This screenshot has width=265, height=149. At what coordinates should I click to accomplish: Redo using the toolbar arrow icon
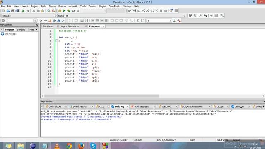click(x=28, y=11)
